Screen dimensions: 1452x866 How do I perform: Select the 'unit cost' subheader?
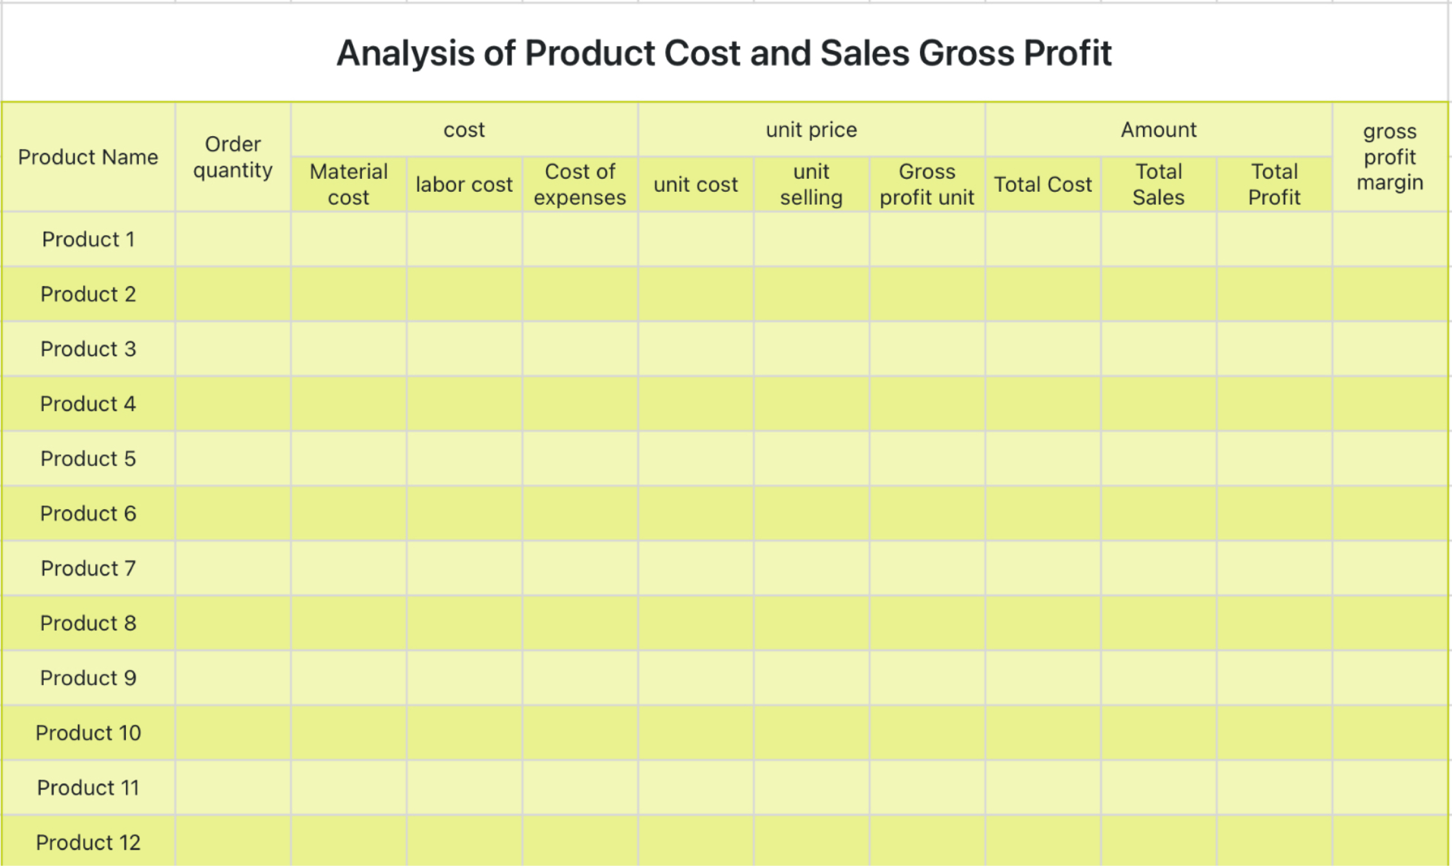pos(696,184)
